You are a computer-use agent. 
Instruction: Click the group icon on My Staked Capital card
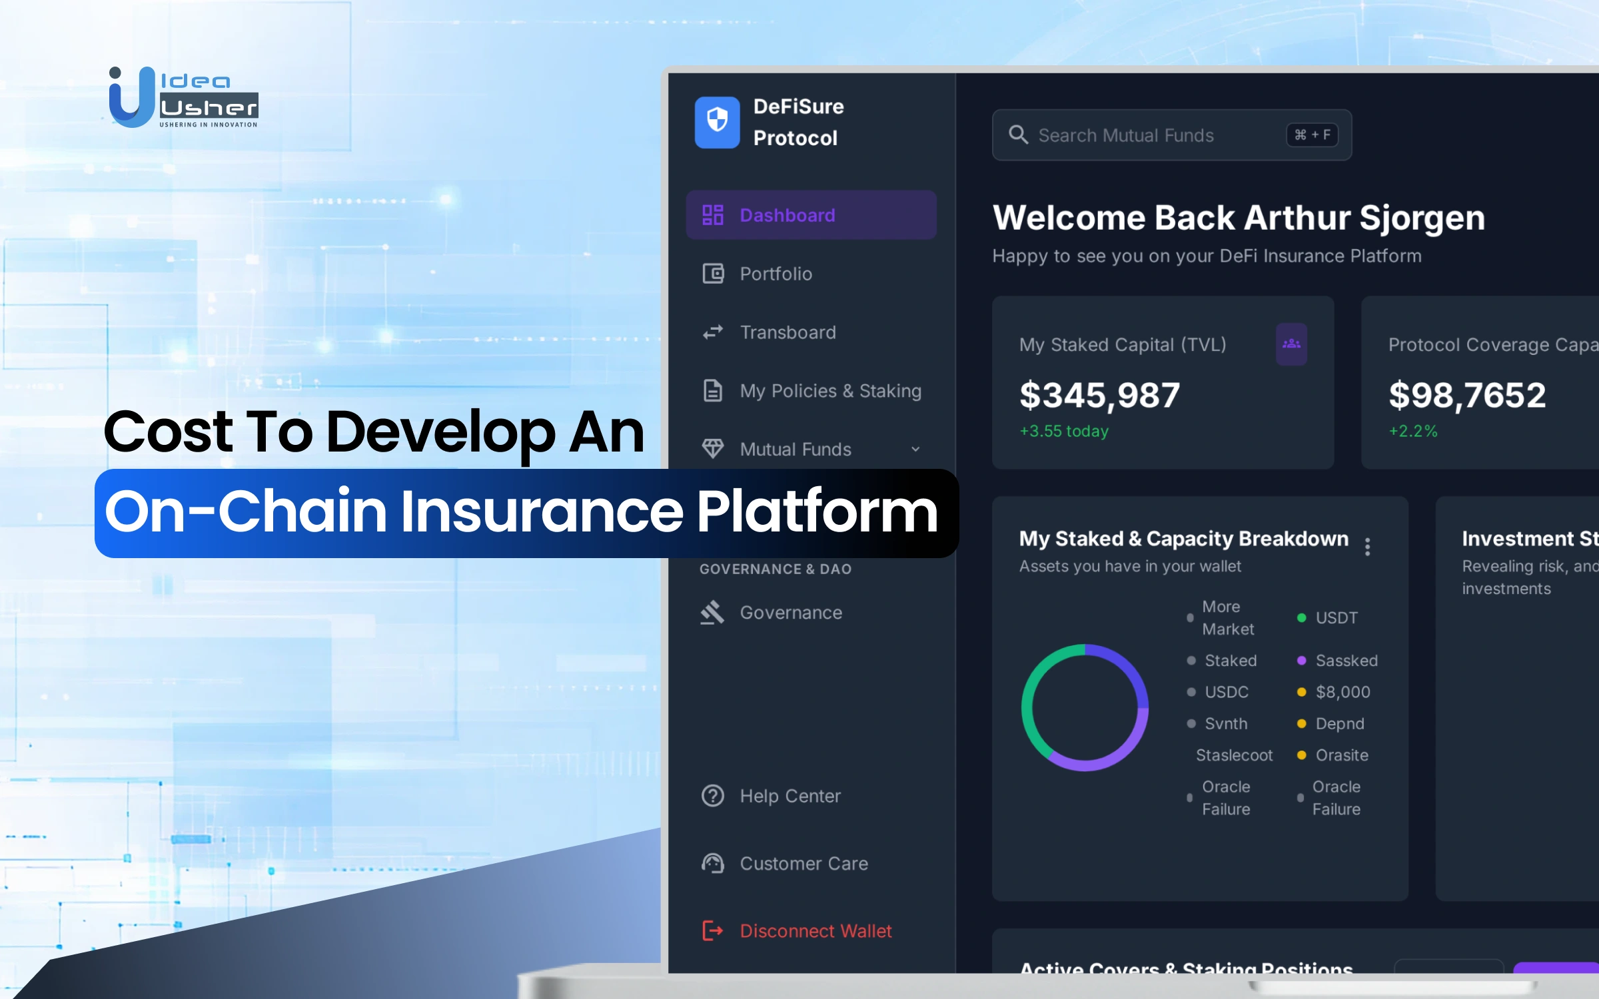[1291, 344]
